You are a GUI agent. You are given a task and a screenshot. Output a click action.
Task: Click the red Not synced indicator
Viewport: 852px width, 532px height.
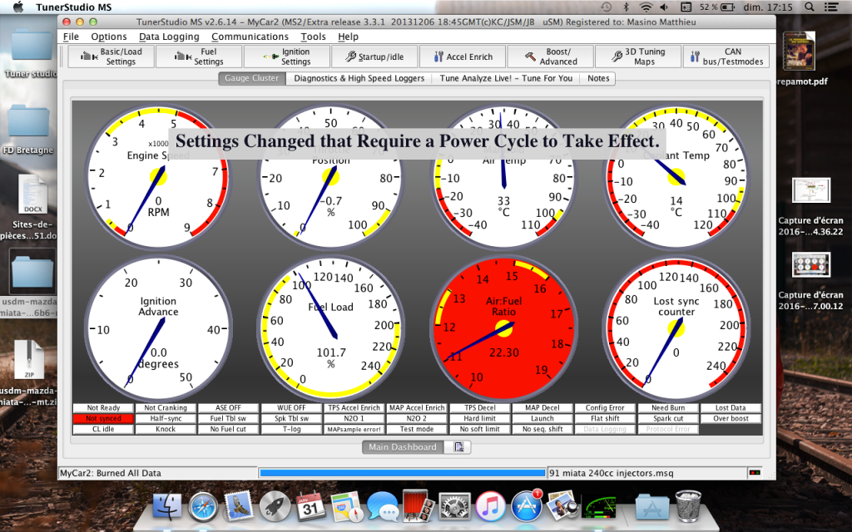pyautogui.click(x=103, y=419)
